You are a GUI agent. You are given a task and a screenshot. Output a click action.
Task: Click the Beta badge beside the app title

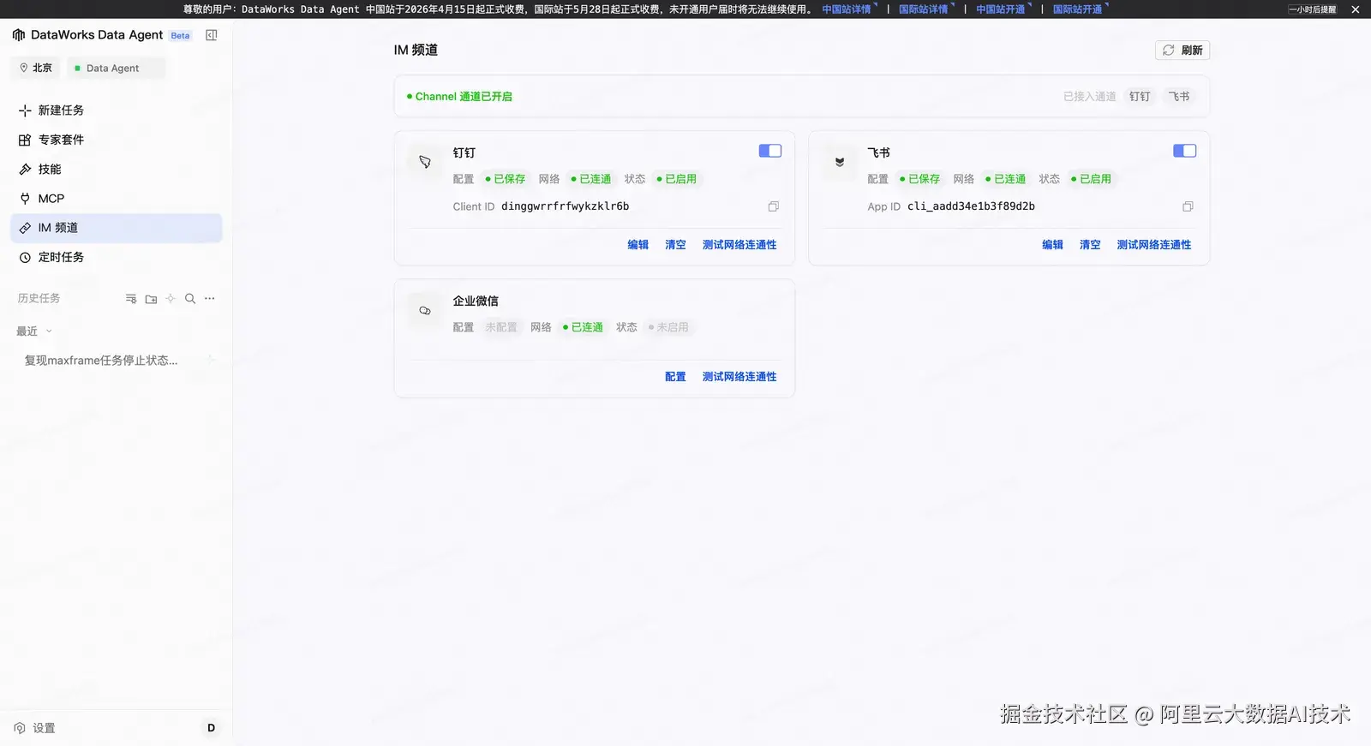[180, 36]
